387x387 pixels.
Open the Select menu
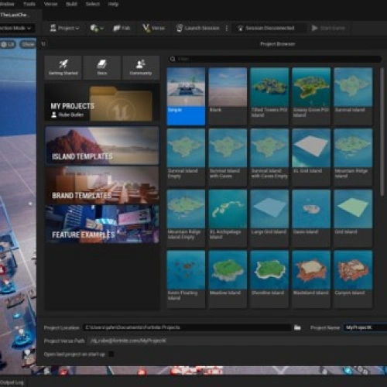(93, 4)
